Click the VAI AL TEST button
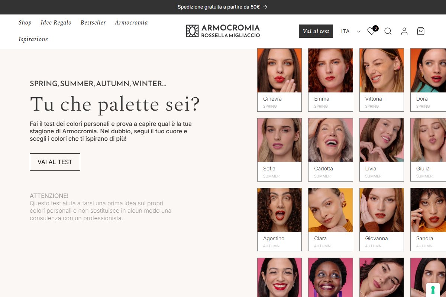This screenshot has height=297, width=446. [55, 162]
